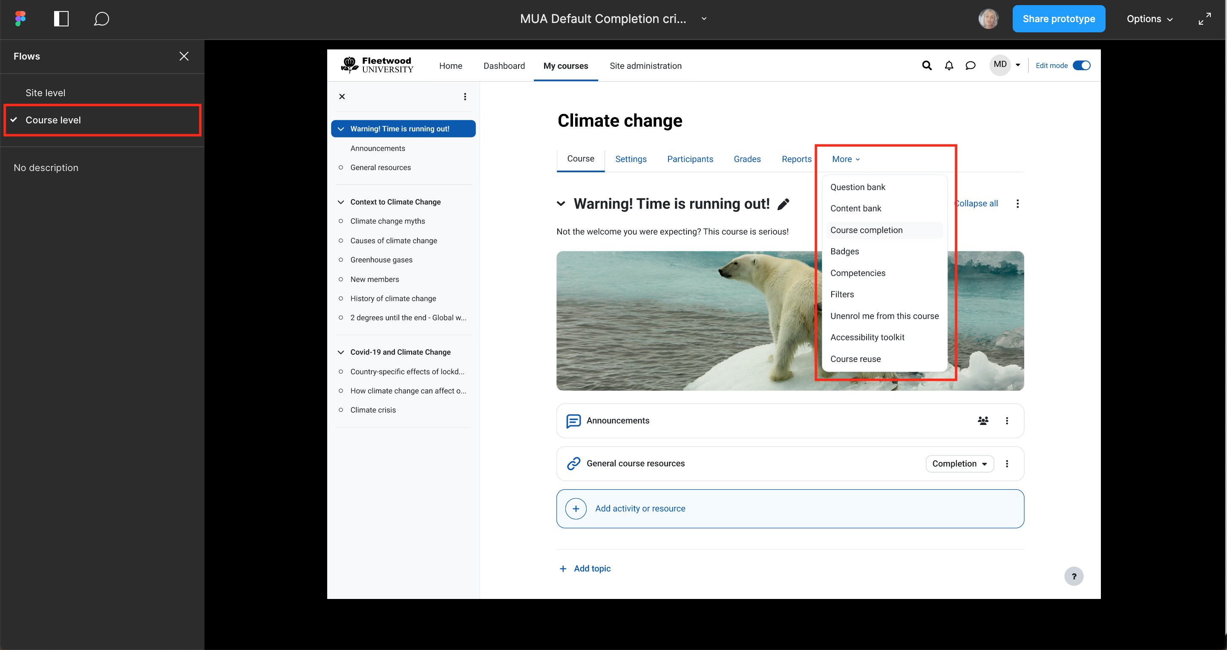Click the Fleetwood University logo

(377, 65)
